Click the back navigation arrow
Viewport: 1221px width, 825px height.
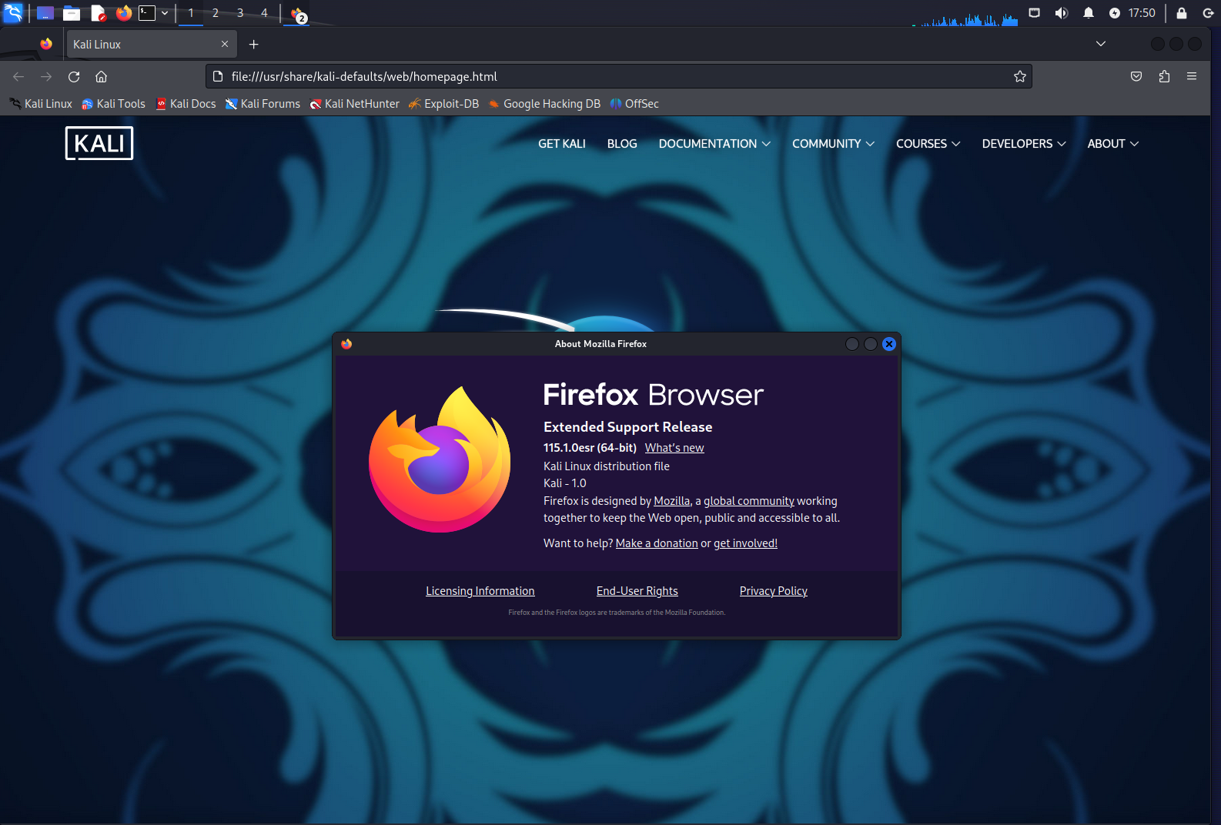(x=18, y=76)
